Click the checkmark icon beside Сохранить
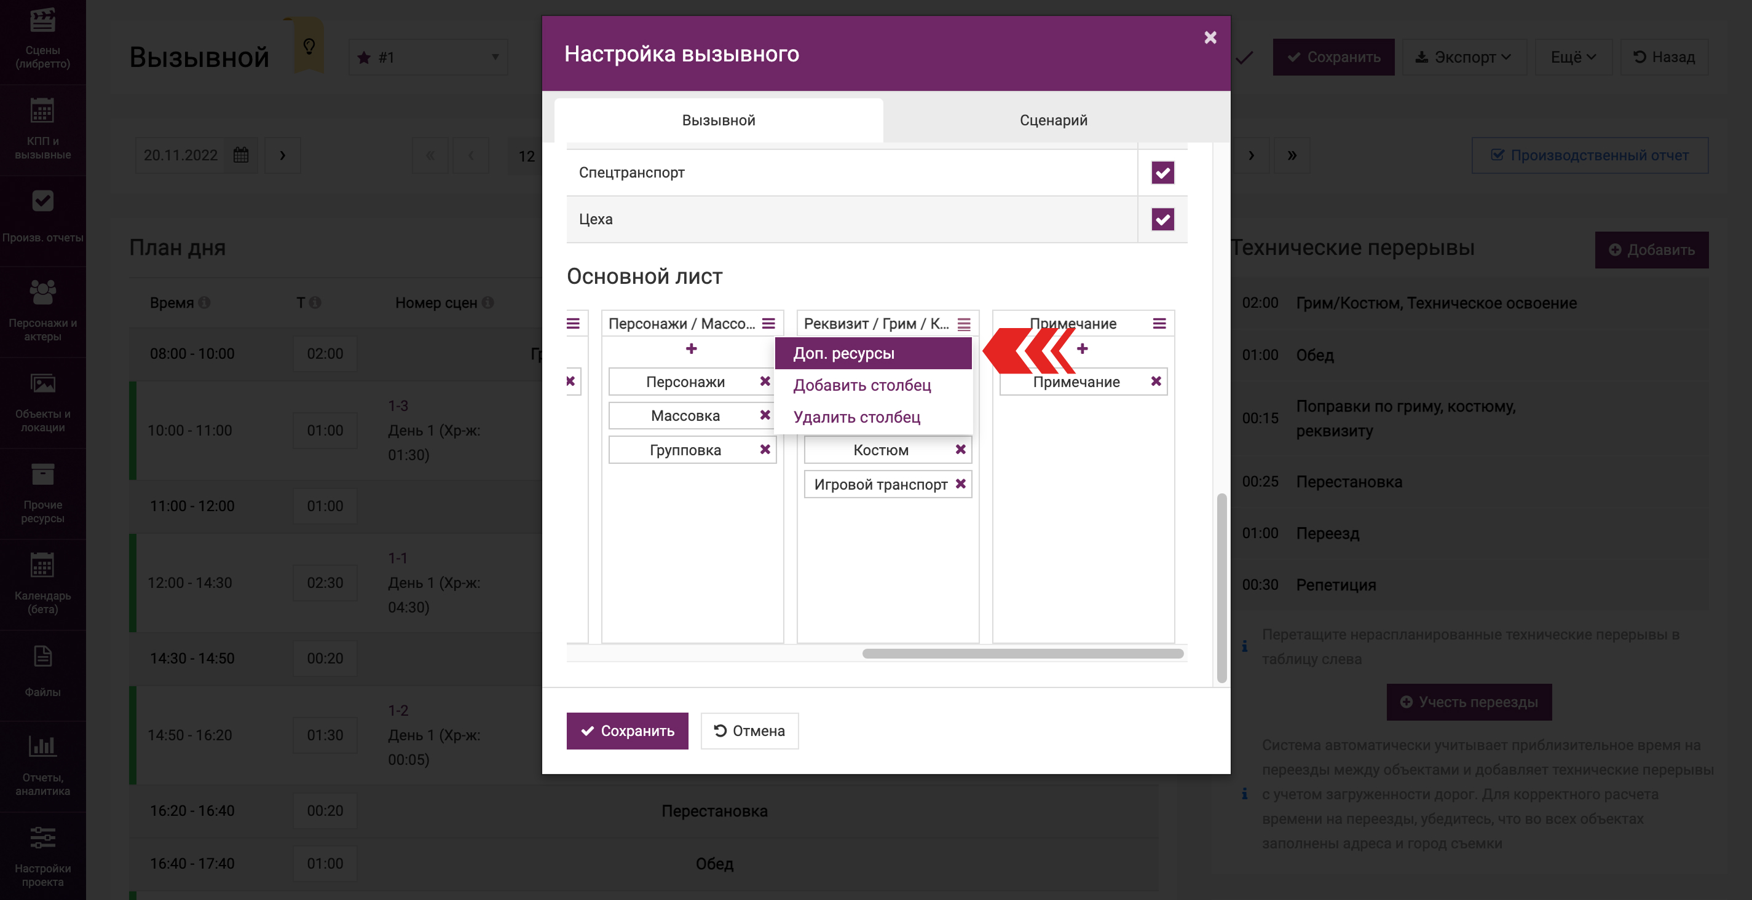The width and height of the screenshot is (1752, 900). pyautogui.click(x=1244, y=57)
